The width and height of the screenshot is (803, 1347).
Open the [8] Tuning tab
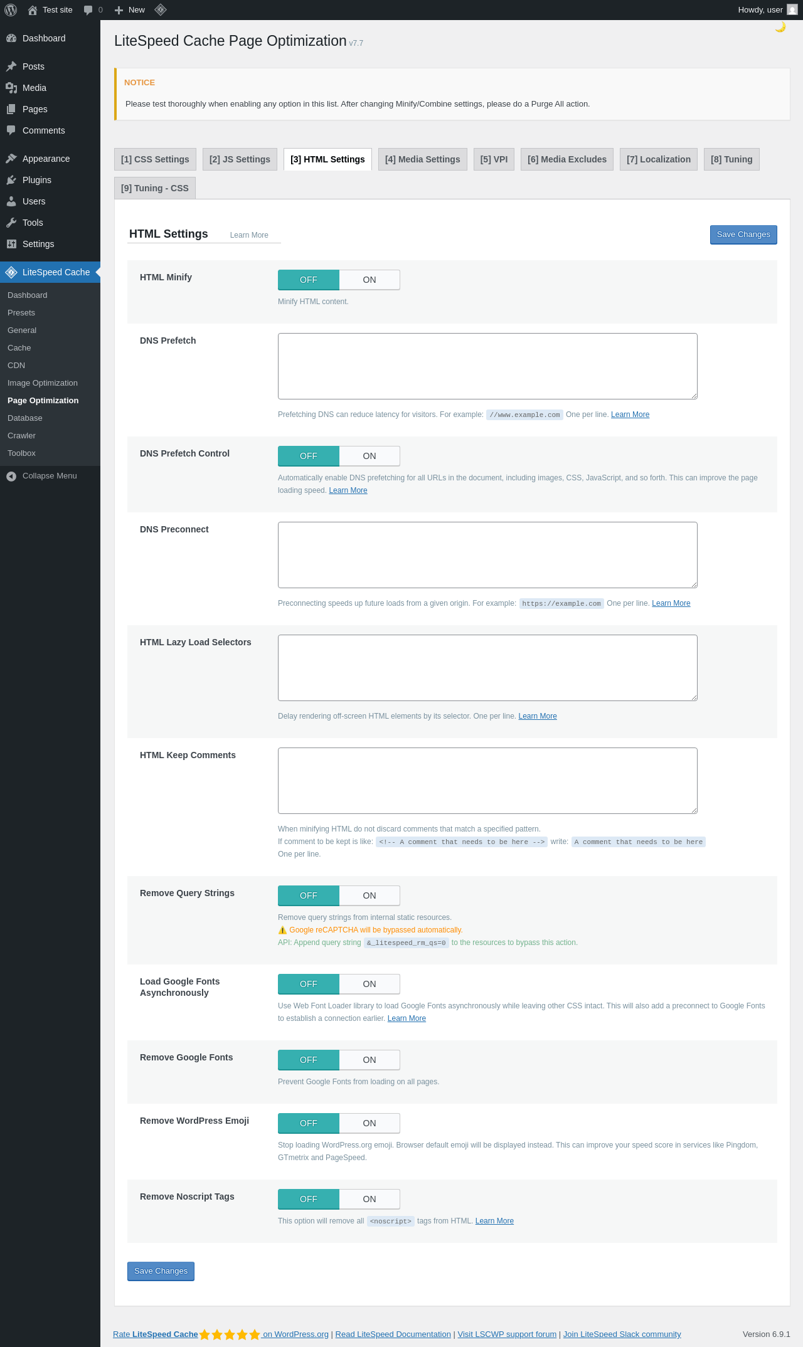coord(731,159)
